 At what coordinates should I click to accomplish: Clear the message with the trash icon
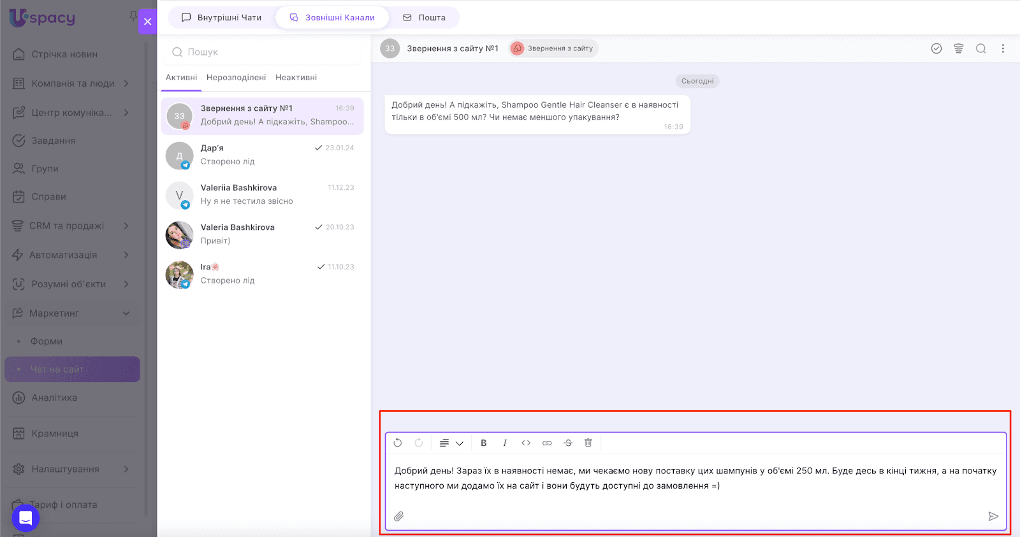[x=588, y=443]
